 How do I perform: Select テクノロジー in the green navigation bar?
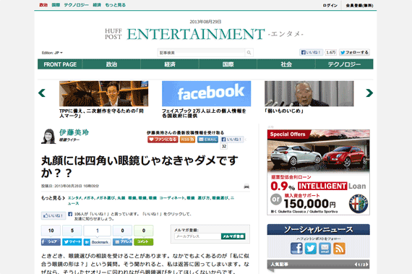pyautogui.click(x=344, y=64)
